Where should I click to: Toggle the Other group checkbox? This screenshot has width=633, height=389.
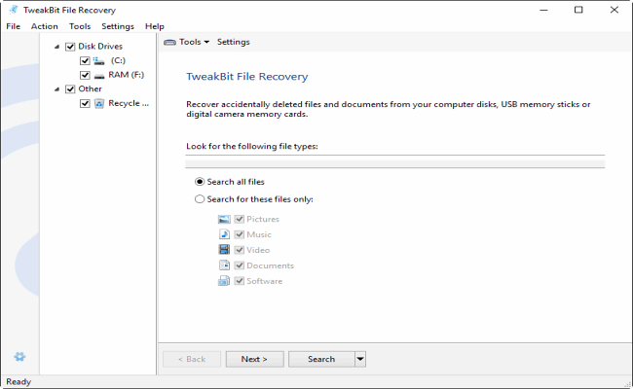[70, 89]
